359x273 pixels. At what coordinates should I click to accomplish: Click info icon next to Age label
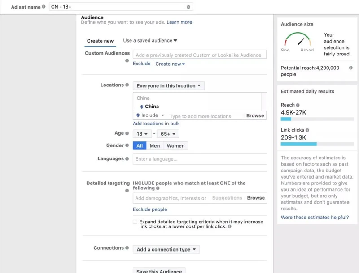(127, 133)
